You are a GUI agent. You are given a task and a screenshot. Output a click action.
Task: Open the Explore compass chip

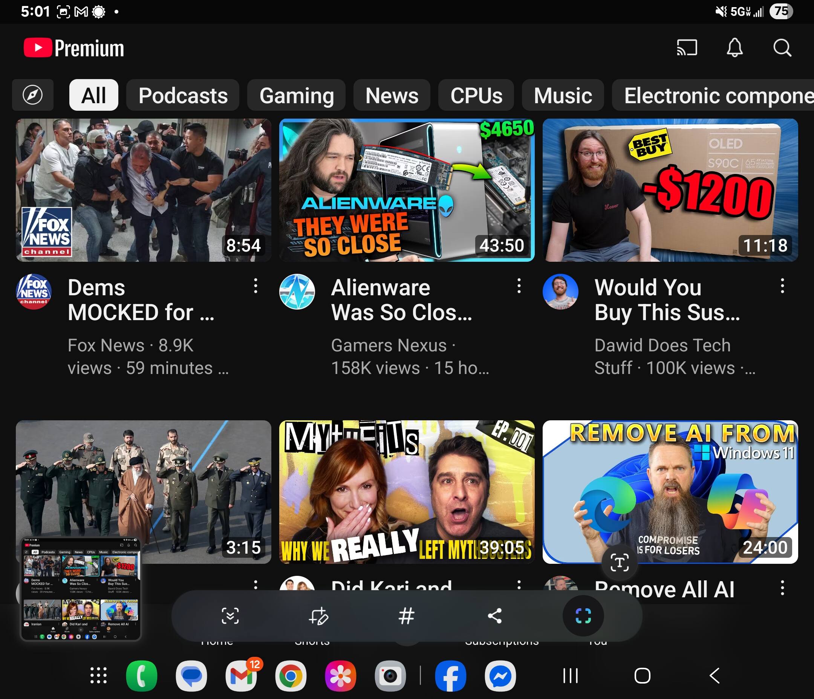pyautogui.click(x=33, y=95)
